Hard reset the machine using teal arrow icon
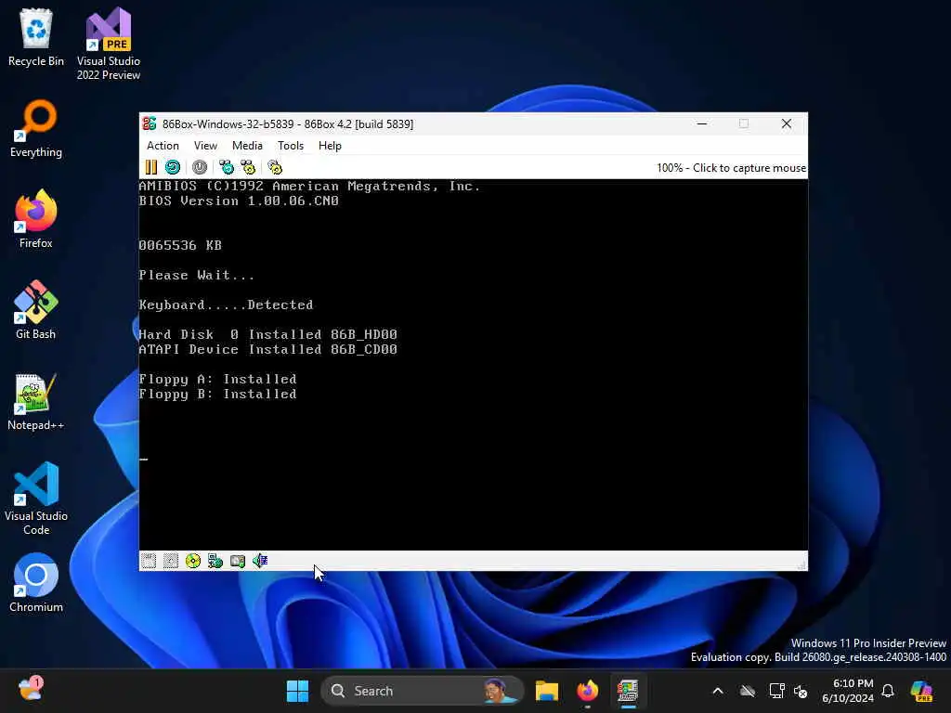The image size is (951, 713). 173,167
